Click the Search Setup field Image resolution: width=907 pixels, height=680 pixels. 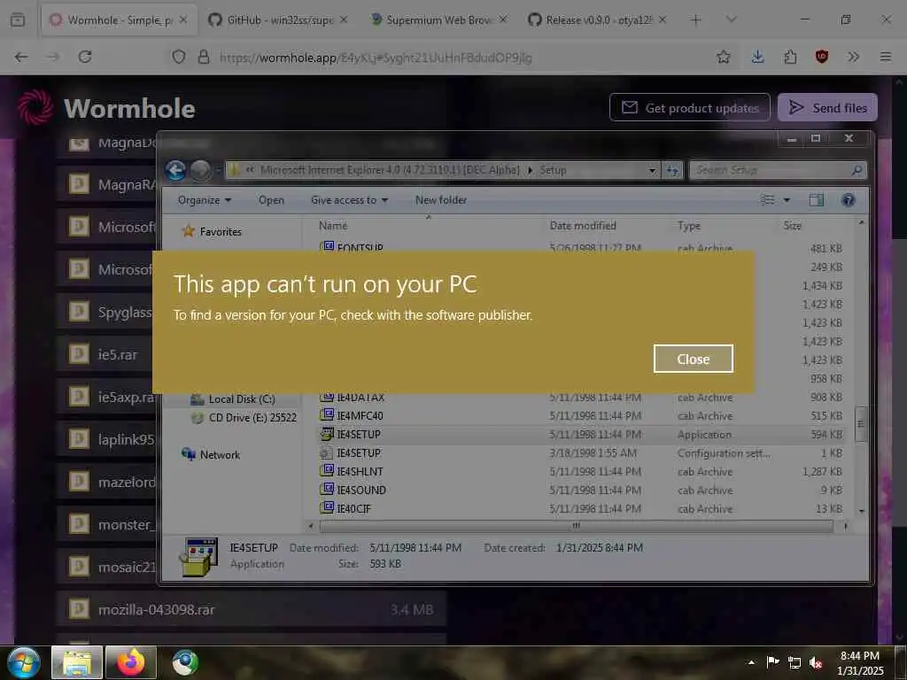[x=778, y=170]
